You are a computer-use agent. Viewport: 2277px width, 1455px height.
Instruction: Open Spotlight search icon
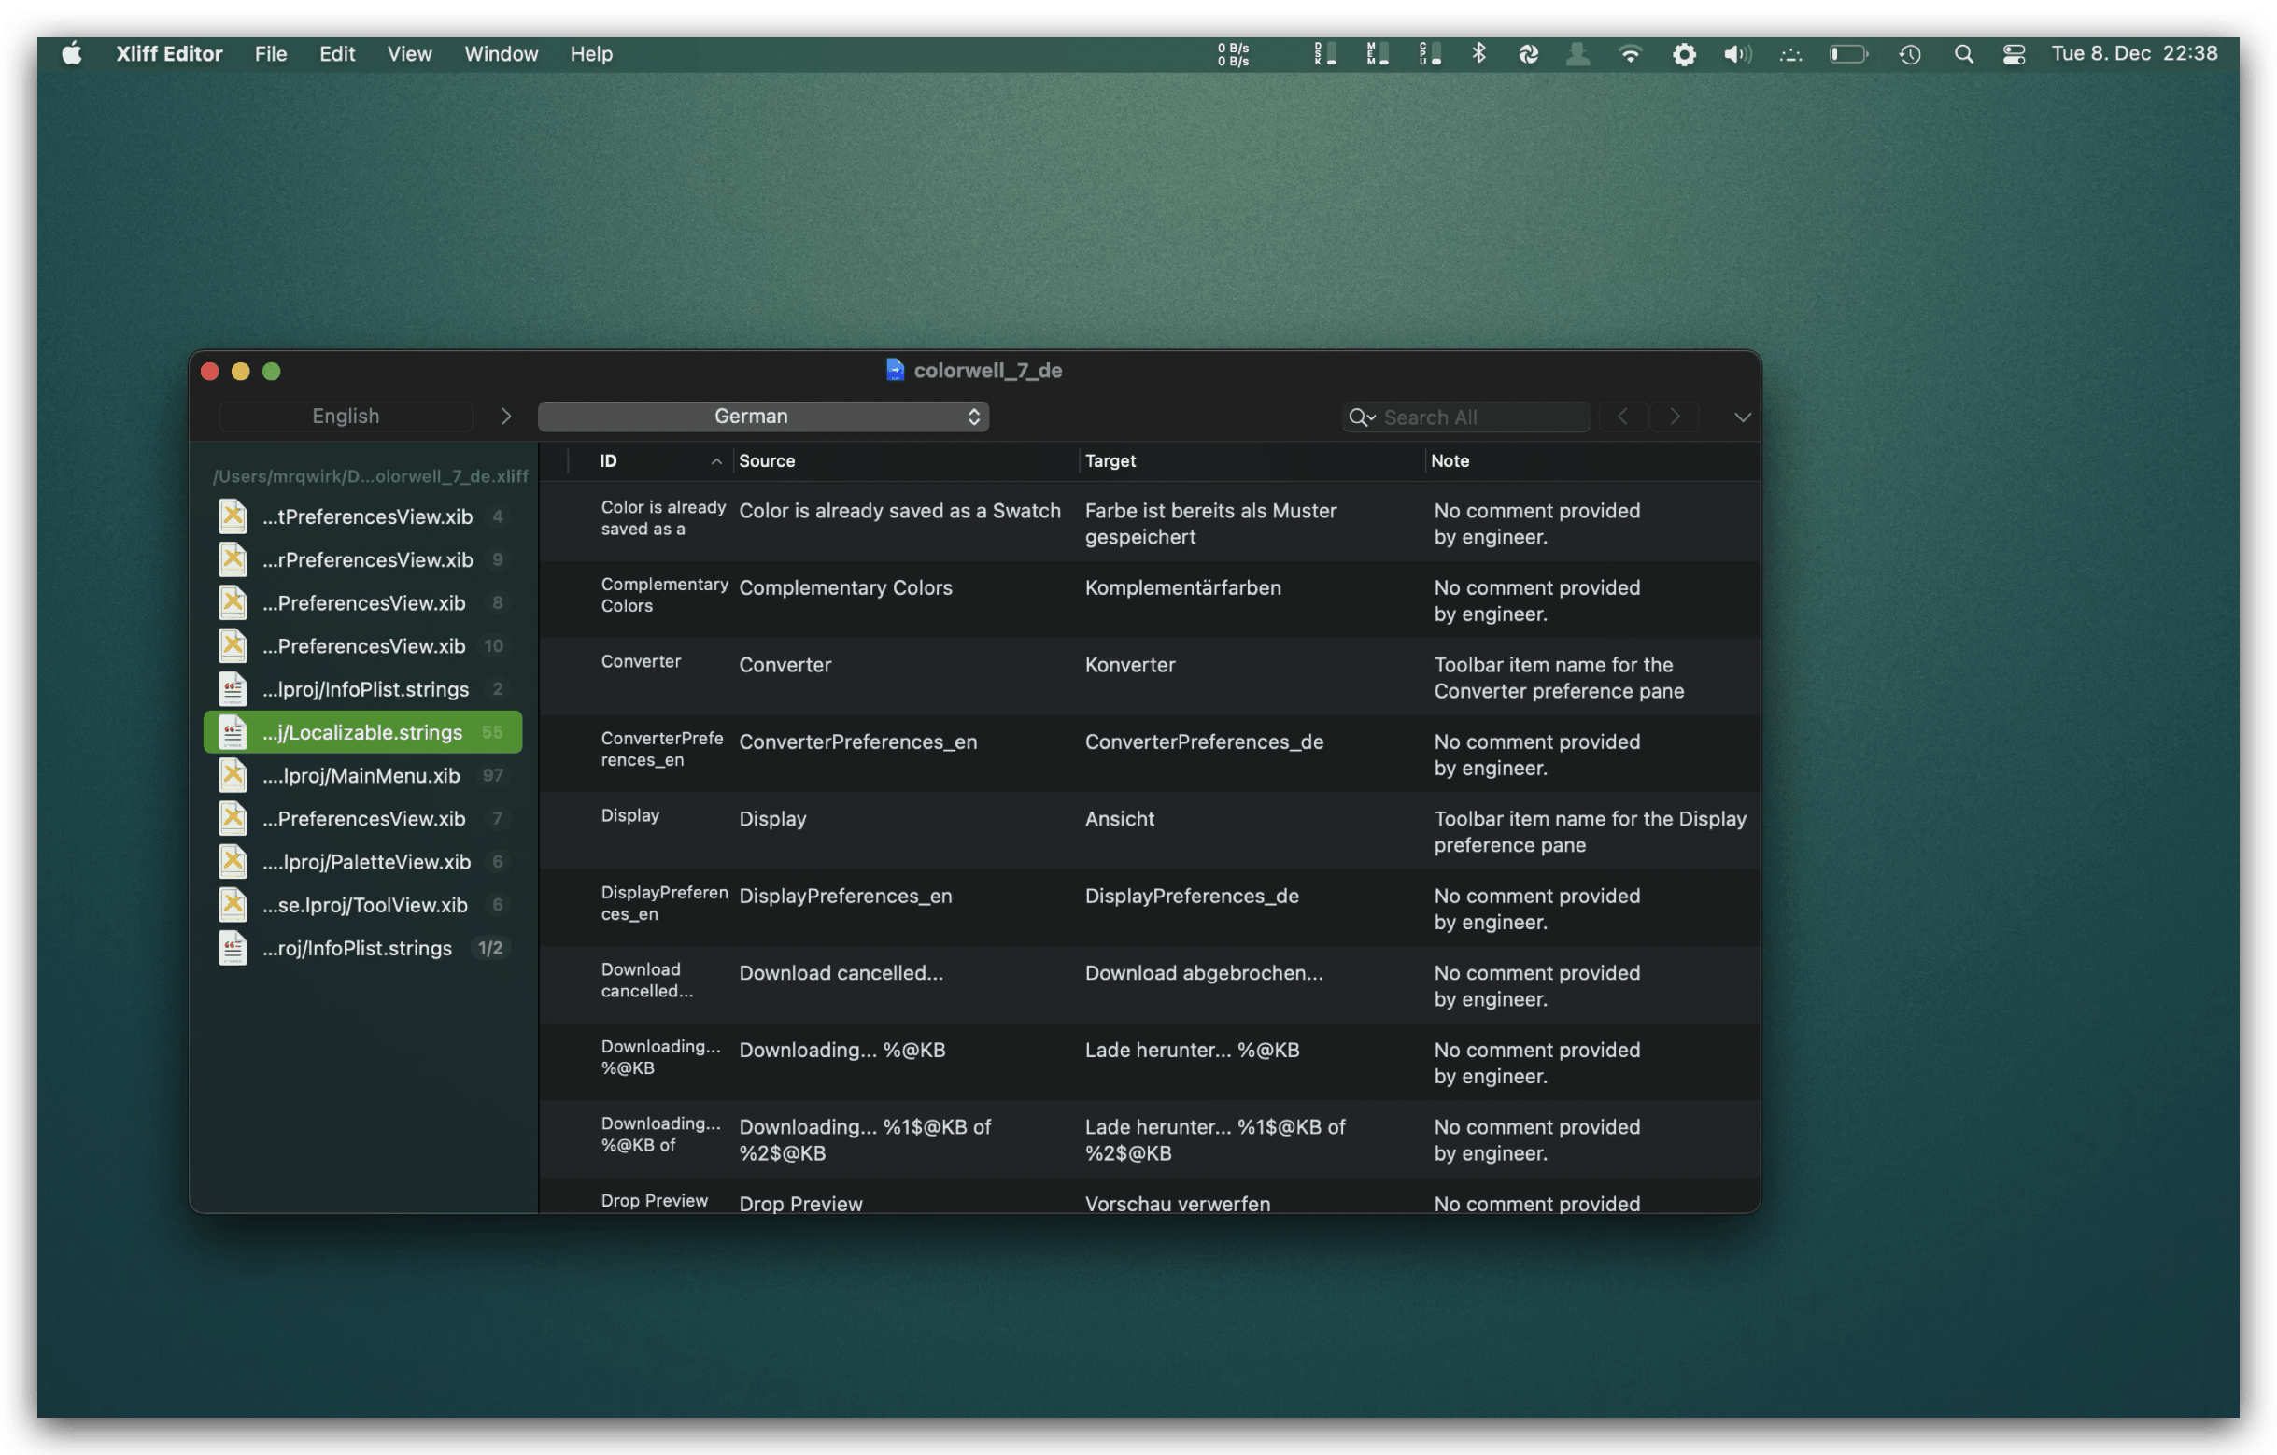click(1964, 54)
